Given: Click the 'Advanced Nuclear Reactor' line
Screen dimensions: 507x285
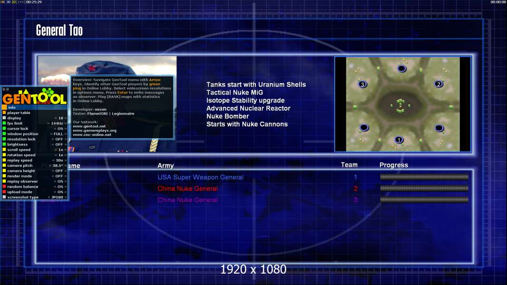Looking at the screenshot, I should tap(248, 108).
